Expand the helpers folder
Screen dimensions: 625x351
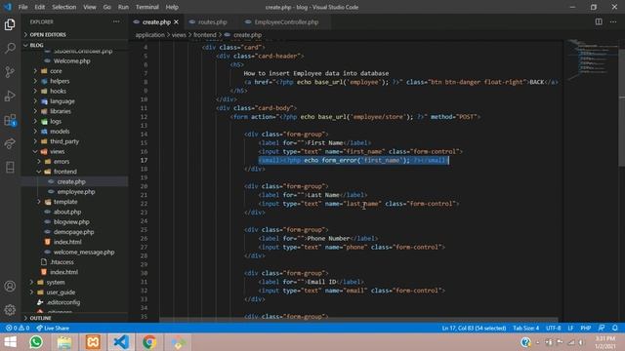pos(60,81)
